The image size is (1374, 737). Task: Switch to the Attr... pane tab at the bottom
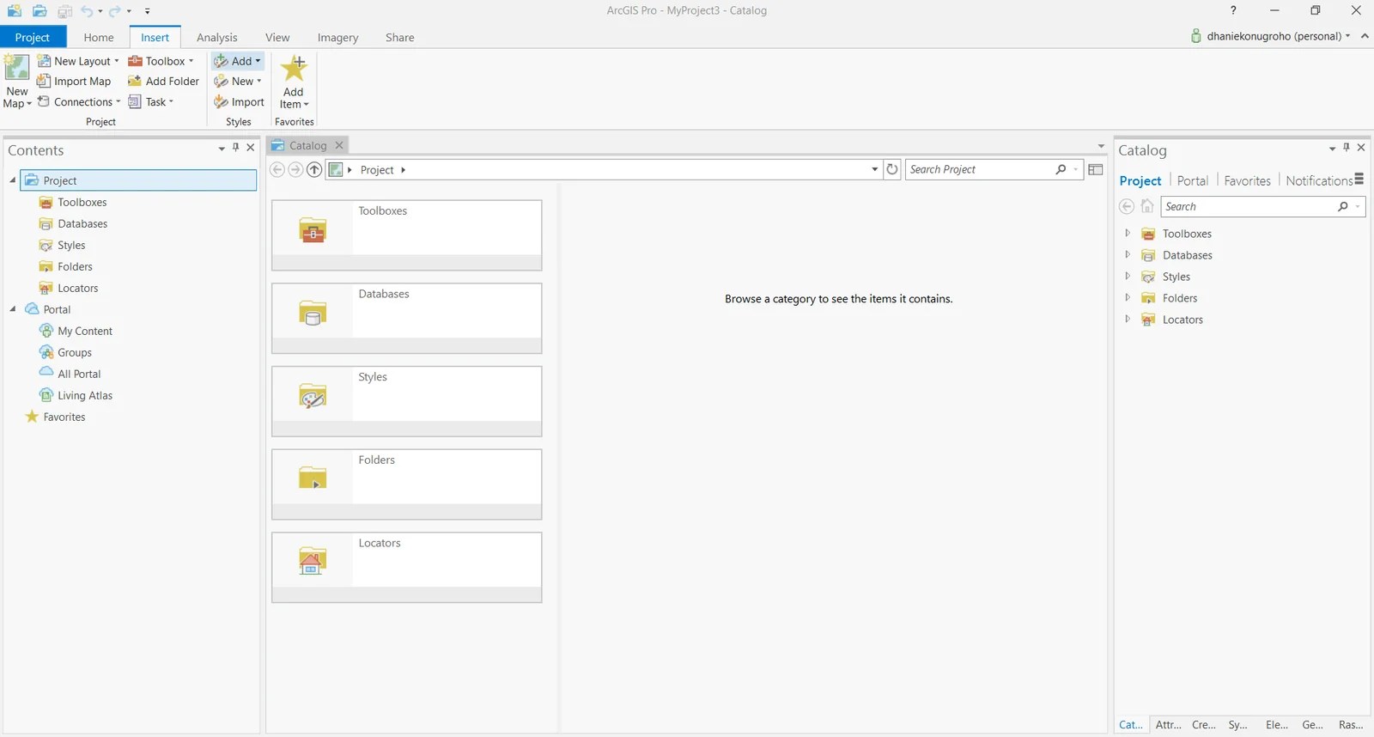tap(1168, 725)
